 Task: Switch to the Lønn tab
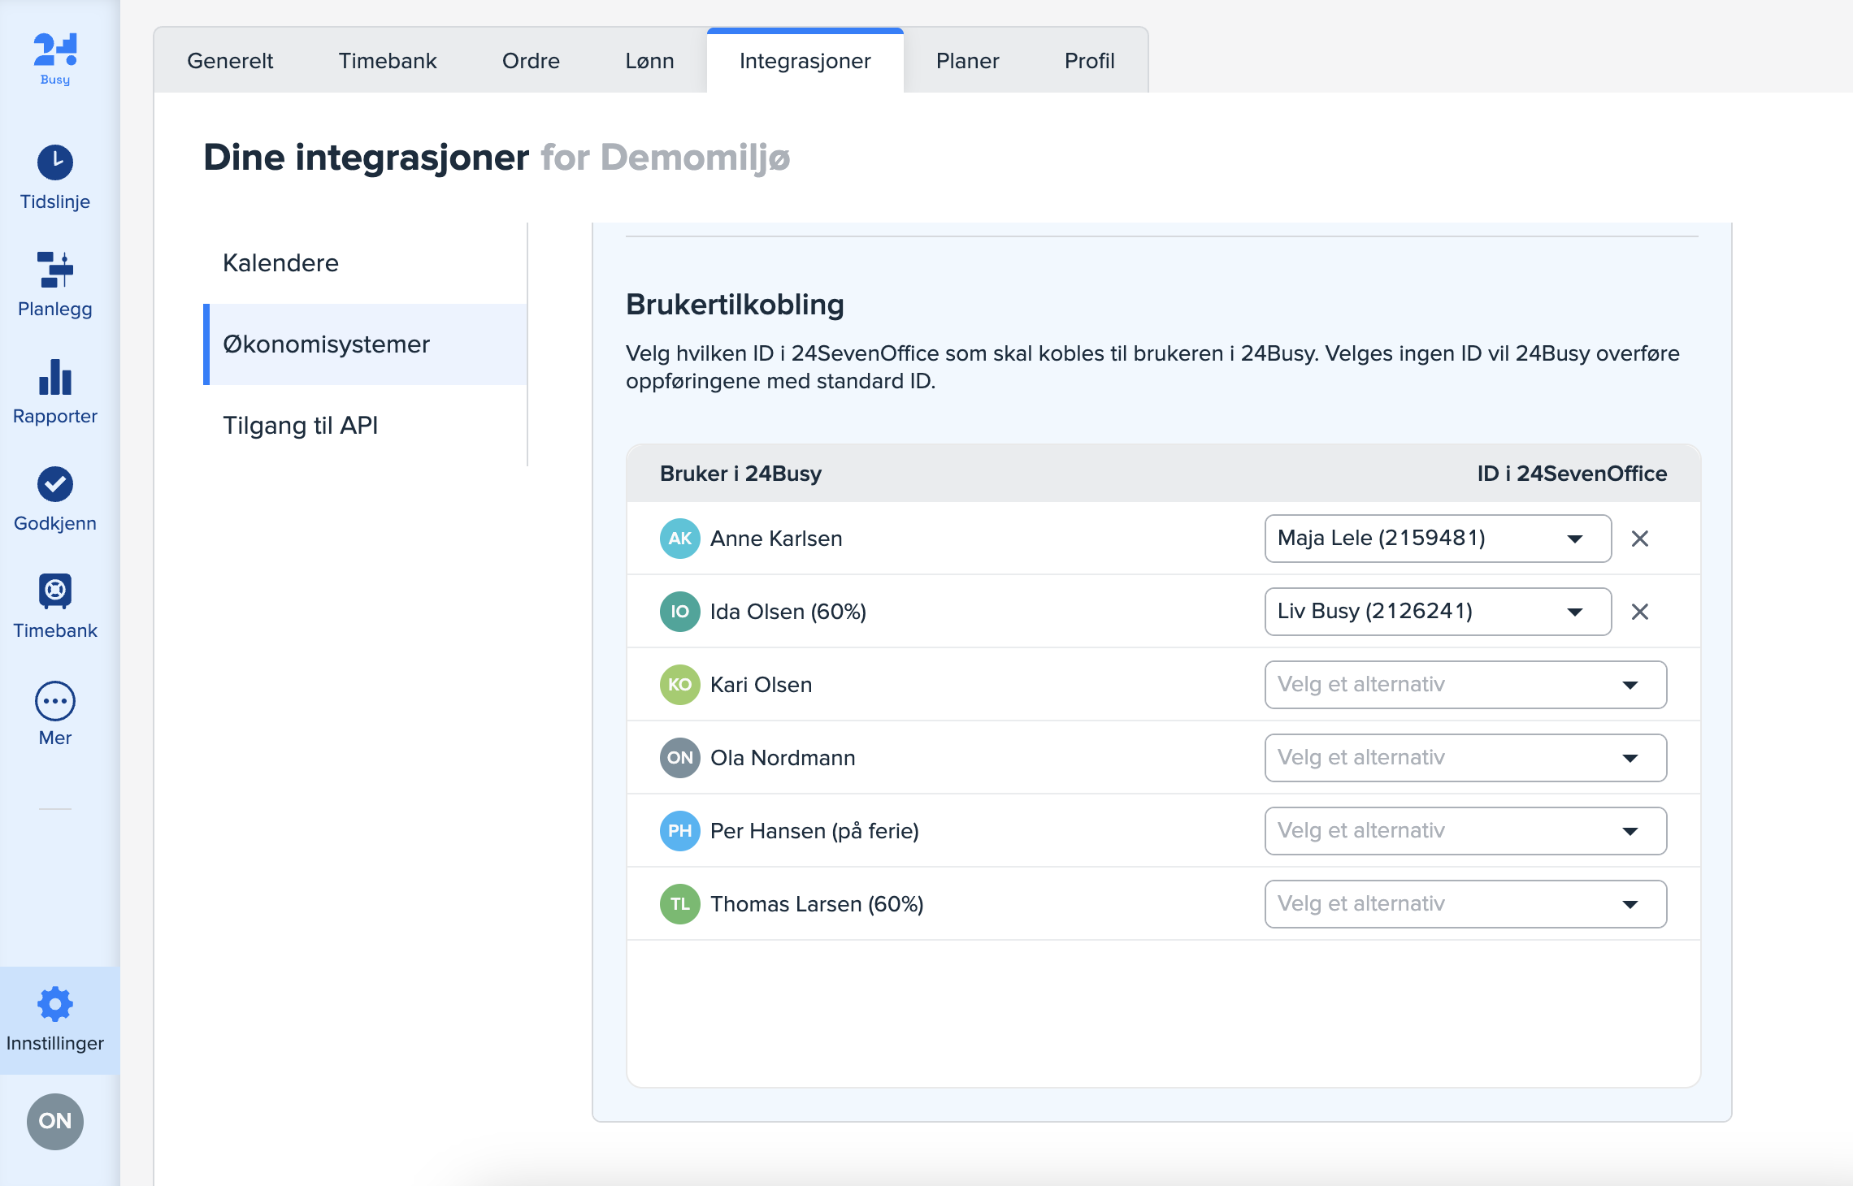(x=649, y=61)
